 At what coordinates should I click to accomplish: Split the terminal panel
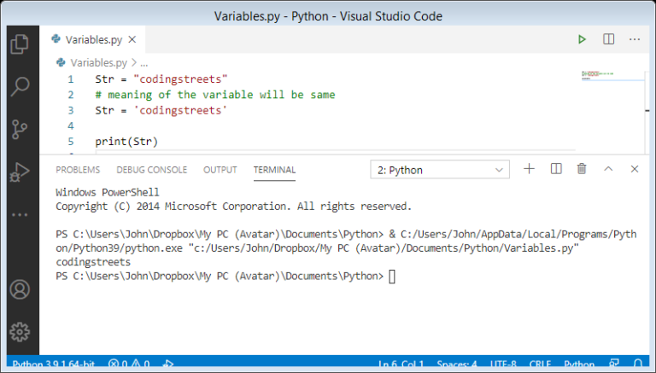[x=555, y=169]
